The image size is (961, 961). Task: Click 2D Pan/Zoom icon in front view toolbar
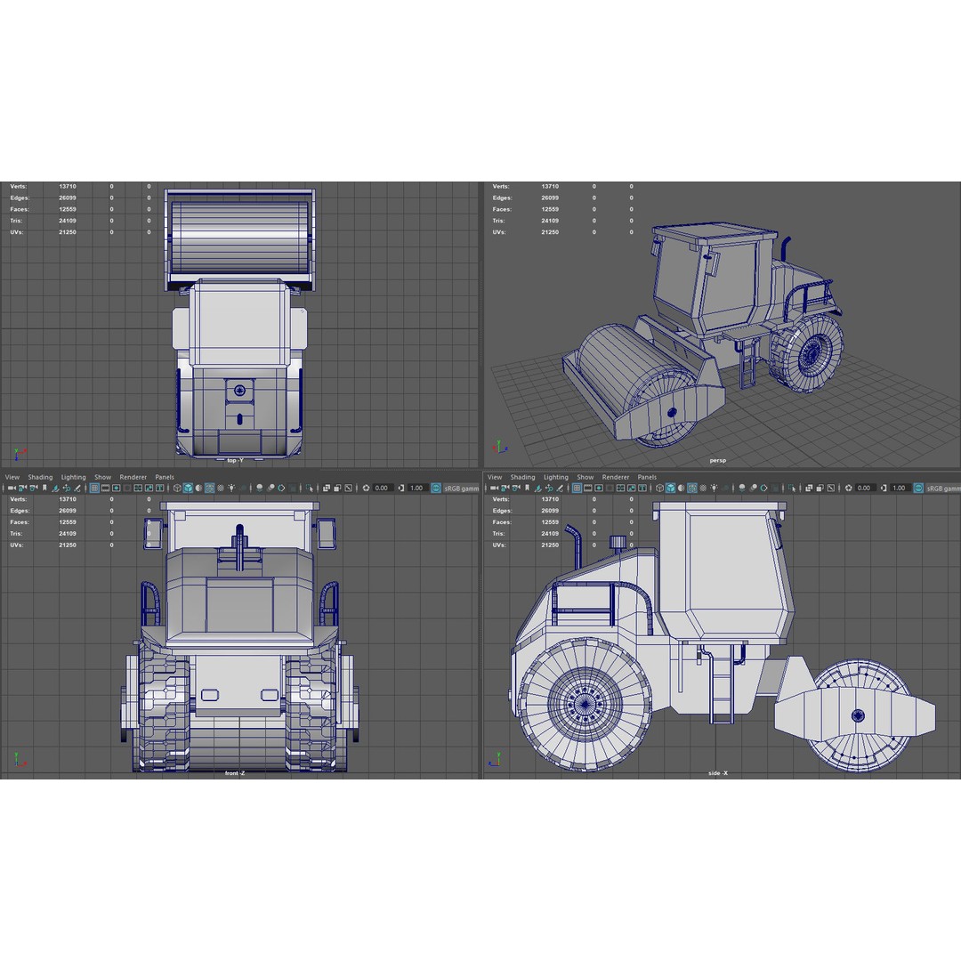coord(66,488)
